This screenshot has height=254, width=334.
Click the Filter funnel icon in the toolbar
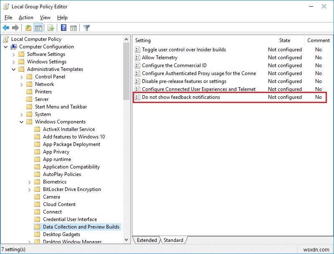point(86,28)
